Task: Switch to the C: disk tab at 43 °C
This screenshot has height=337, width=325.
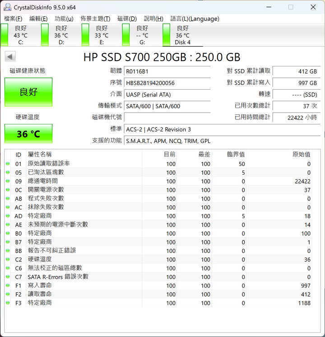Action: pyautogui.click(x=20, y=35)
